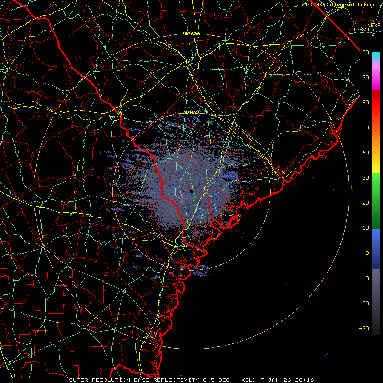383x383 pixels.
Task: Click the NEXR label above the color bar
Action: pos(374,26)
